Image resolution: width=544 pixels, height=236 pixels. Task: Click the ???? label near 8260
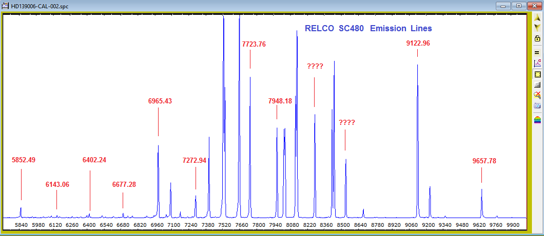315,66
